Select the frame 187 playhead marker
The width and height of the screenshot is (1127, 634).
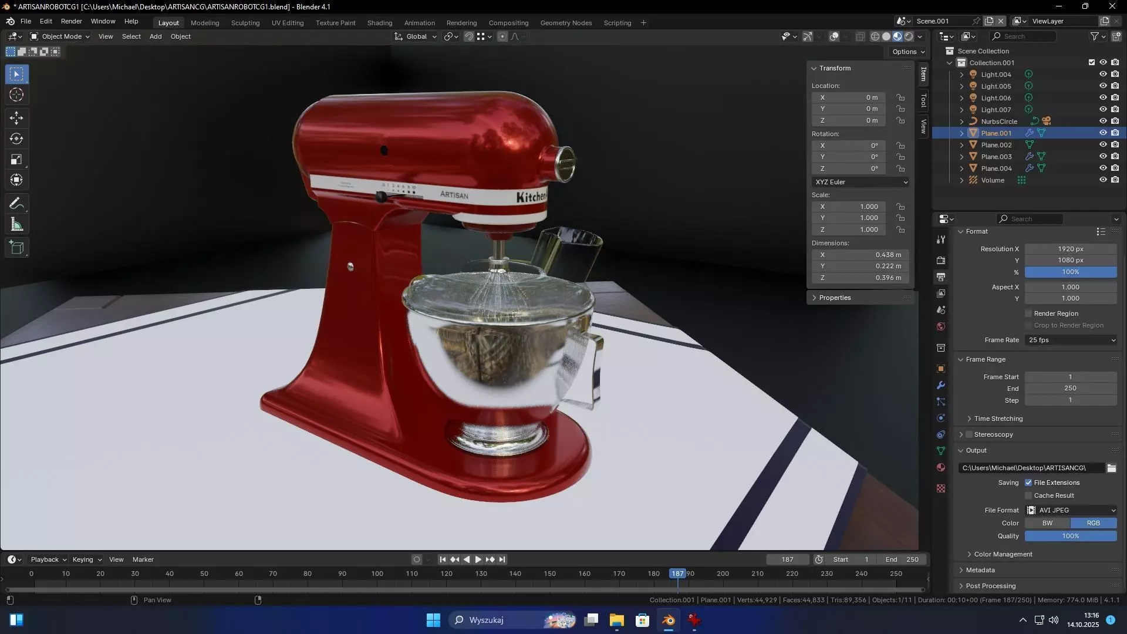tap(677, 574)
